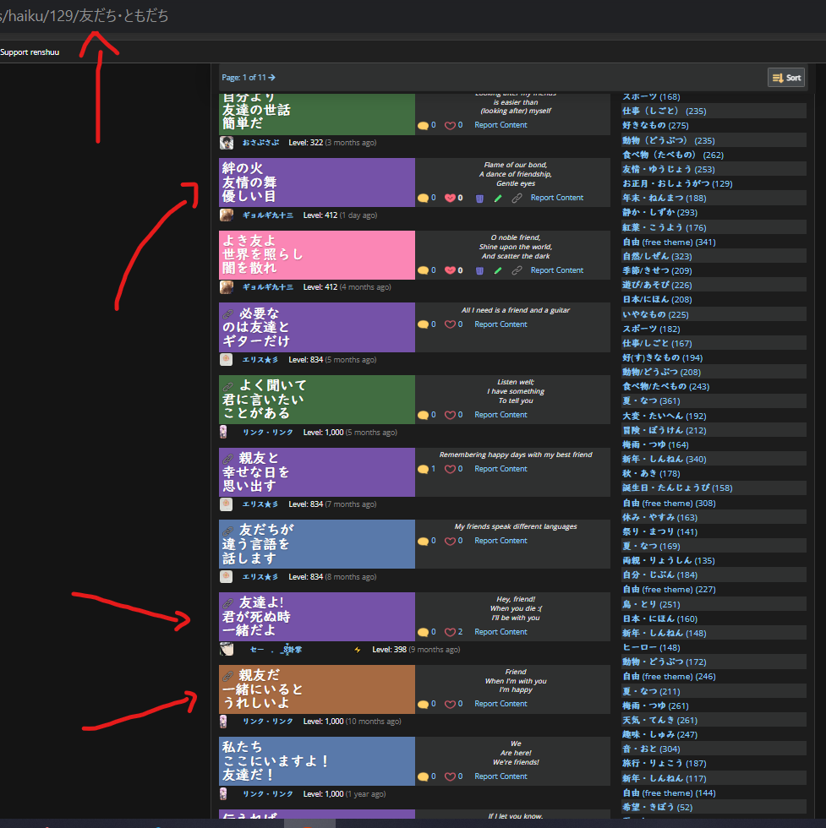Delete the "Flame of our bond" haiku
The height and width of the screenshot is (828, 826).
pyautogui.click(x=479, y=198)
